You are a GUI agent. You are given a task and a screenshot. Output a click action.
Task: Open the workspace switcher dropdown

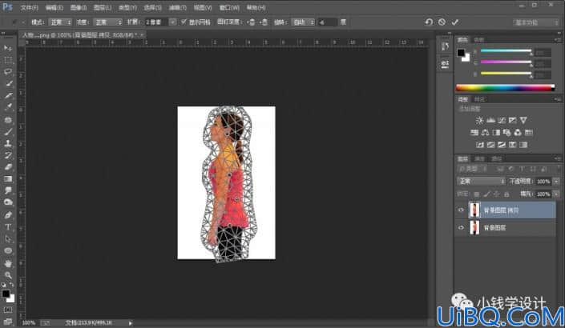coord(536,22)
